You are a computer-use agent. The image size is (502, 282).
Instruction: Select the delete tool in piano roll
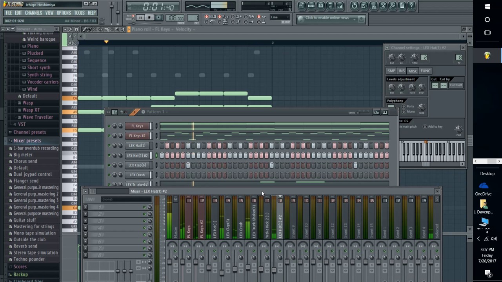pos(95,29)
